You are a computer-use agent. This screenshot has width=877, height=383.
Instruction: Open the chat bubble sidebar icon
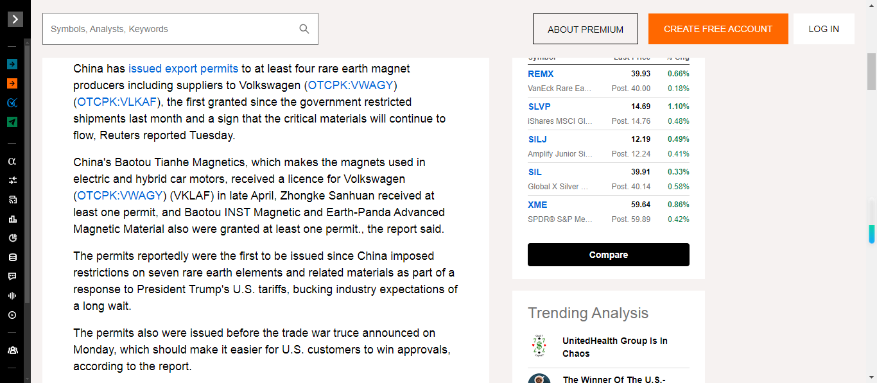pos(12,277)
